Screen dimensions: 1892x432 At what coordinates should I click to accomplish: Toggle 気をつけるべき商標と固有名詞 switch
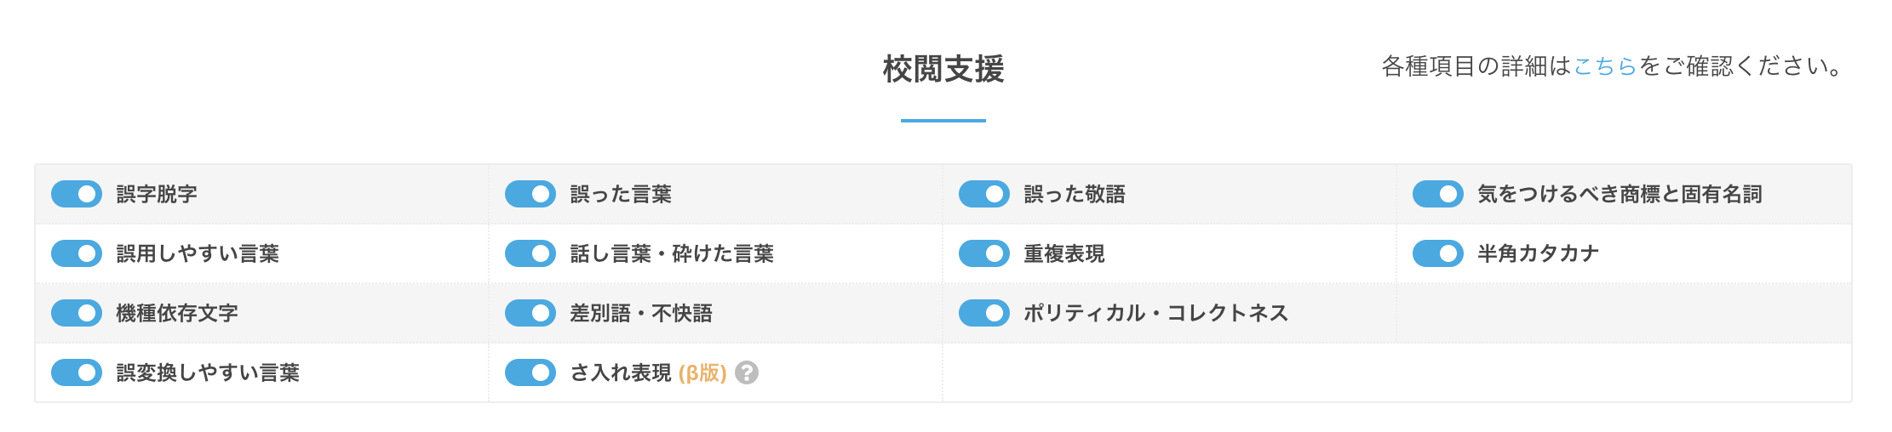click(x=1438, y=194)
